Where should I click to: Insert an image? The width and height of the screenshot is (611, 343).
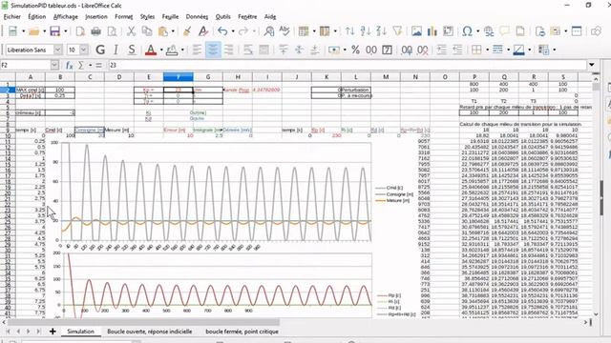pos(416,31)
